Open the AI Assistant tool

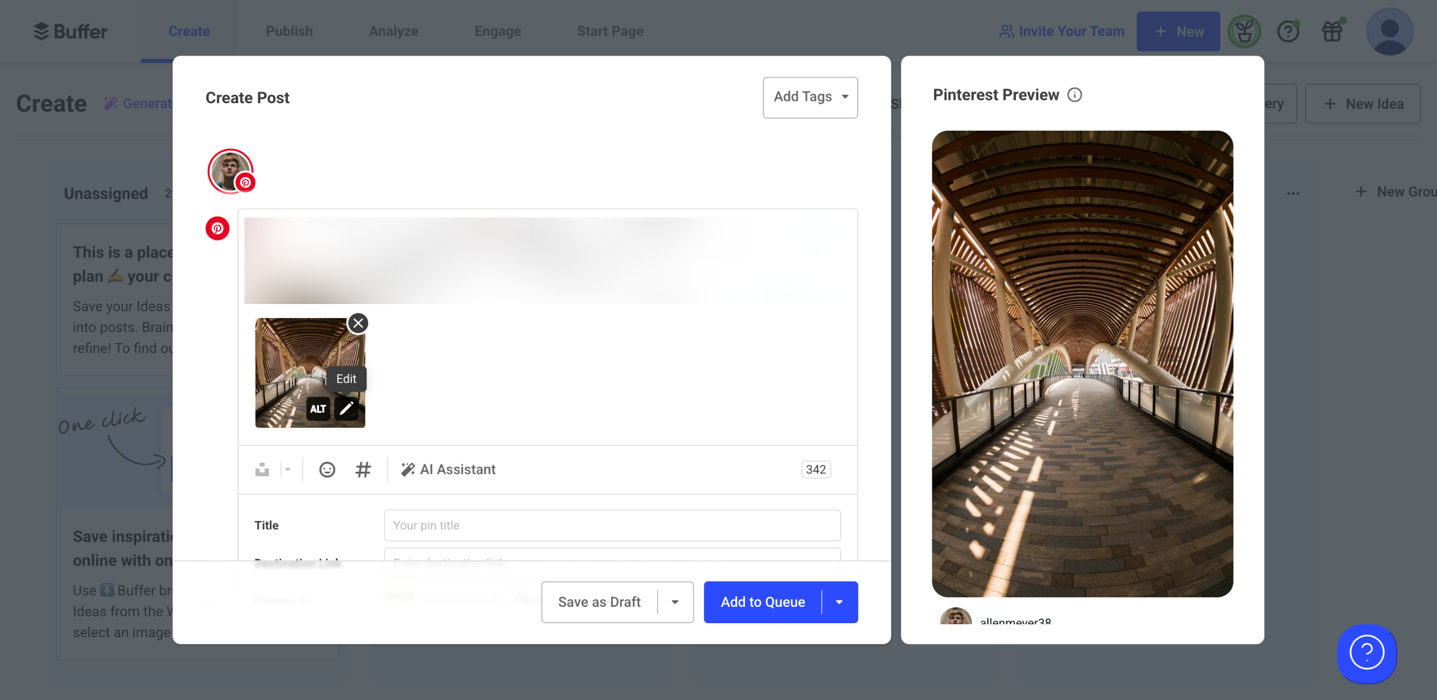(448, 469)
